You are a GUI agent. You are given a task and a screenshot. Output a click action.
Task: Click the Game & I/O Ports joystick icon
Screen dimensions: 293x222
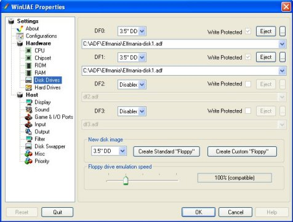29,117
